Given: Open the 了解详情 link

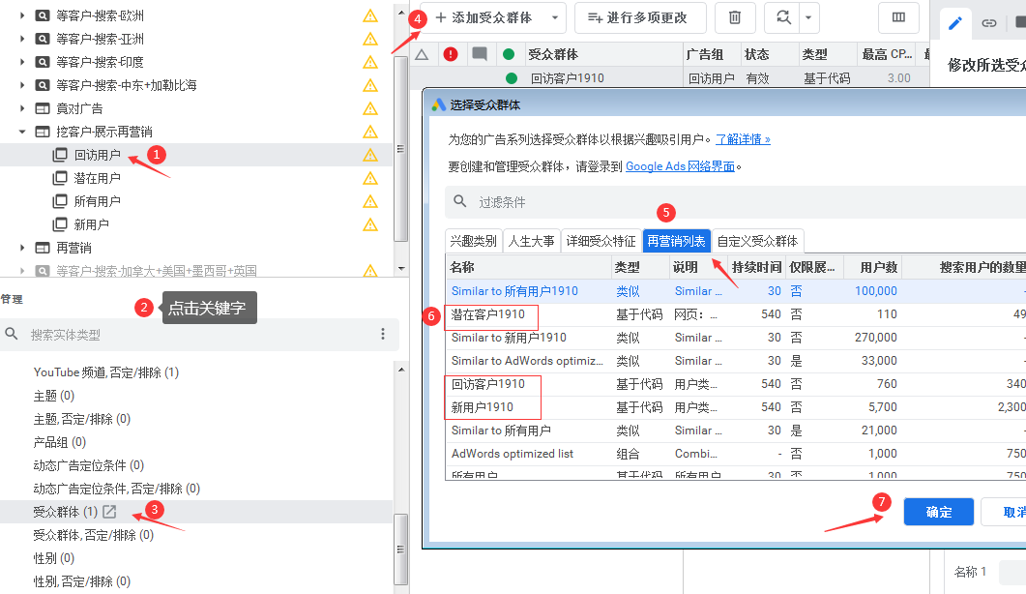Looking at the screenshot, I should coord(742,137).
